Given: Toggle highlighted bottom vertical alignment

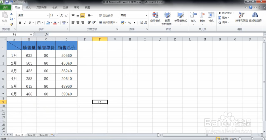Looking at the screenshot, I should [83, 16].
